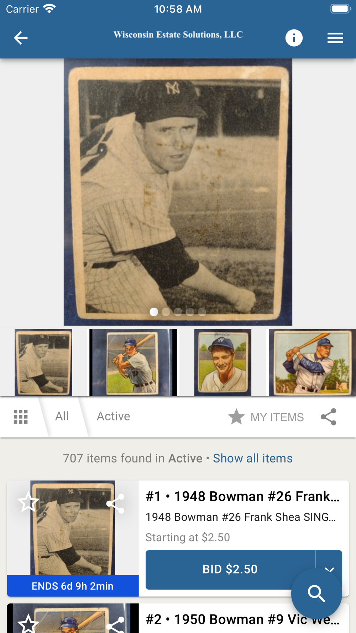Star item #2 as a favorite
The height and width of the screenshot is (633, 356).
28,624
